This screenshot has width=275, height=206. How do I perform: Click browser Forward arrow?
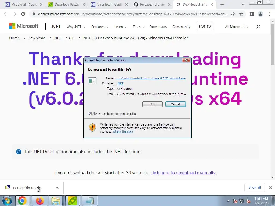coord(15,14)
